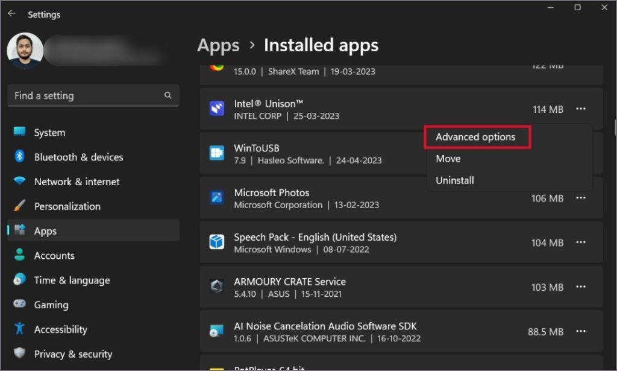Select AI Noise Cancelation Audio Software SDK
This screenshot has width=617, height=371.
click(325, 326)
